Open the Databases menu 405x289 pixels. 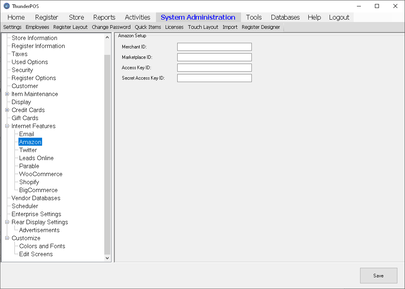[x=285, y=17]
